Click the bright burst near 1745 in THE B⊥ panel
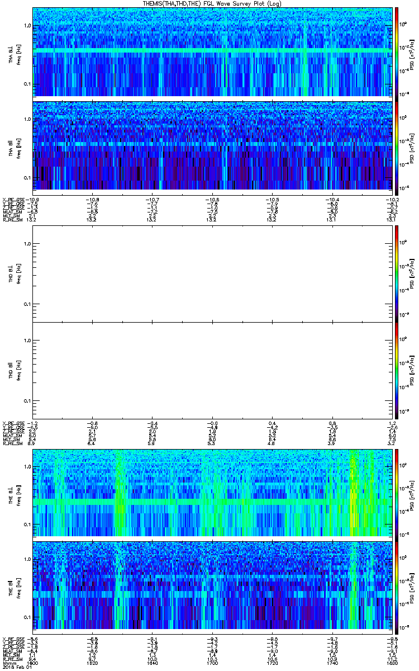 coord(355,493)
